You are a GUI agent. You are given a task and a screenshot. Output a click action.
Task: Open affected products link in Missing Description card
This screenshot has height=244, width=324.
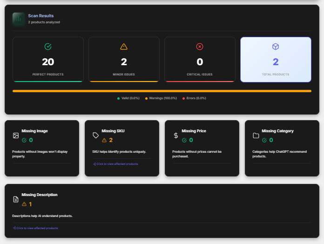[x=35, y=228]
